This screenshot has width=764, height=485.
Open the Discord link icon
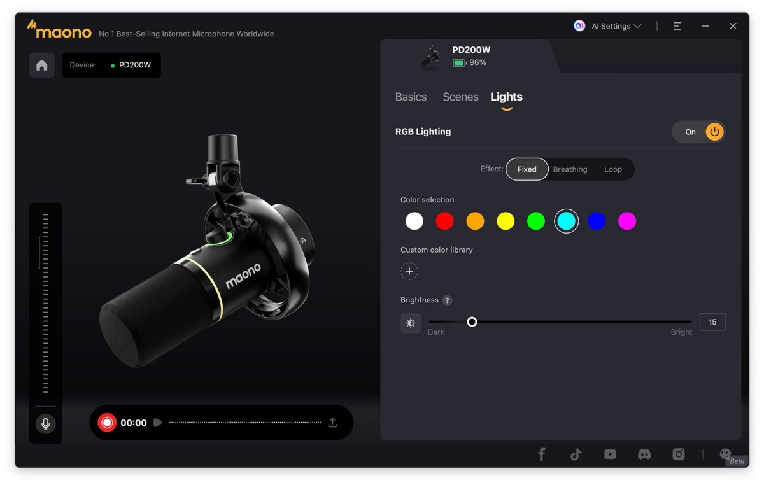click(x=644, y=454)
